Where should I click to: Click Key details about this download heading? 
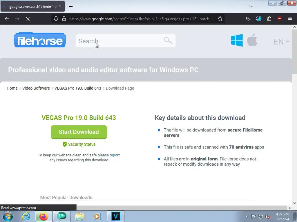pos(200,118)
